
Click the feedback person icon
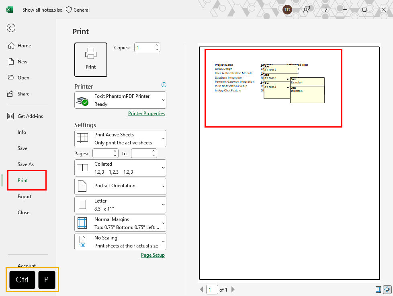pos(306,10)
